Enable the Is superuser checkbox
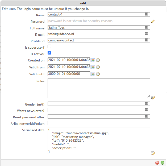Viewport: 167px width, 167px height. click(x=49, y=46)
